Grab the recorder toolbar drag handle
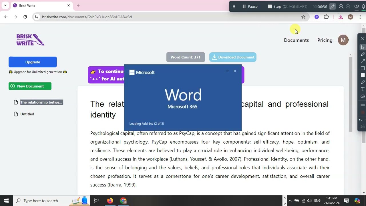Viewport: 366px width, 206px height. [234, 6]
